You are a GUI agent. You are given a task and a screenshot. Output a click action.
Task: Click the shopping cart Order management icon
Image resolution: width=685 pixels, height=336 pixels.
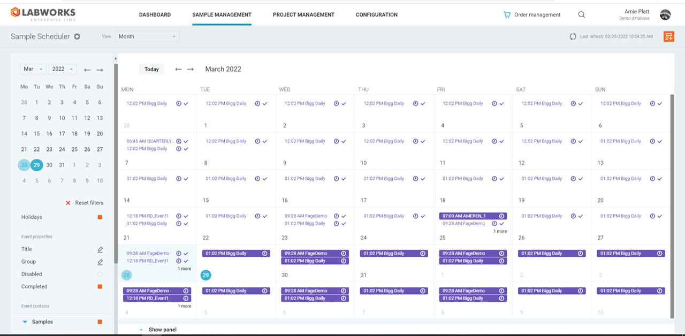507,15
